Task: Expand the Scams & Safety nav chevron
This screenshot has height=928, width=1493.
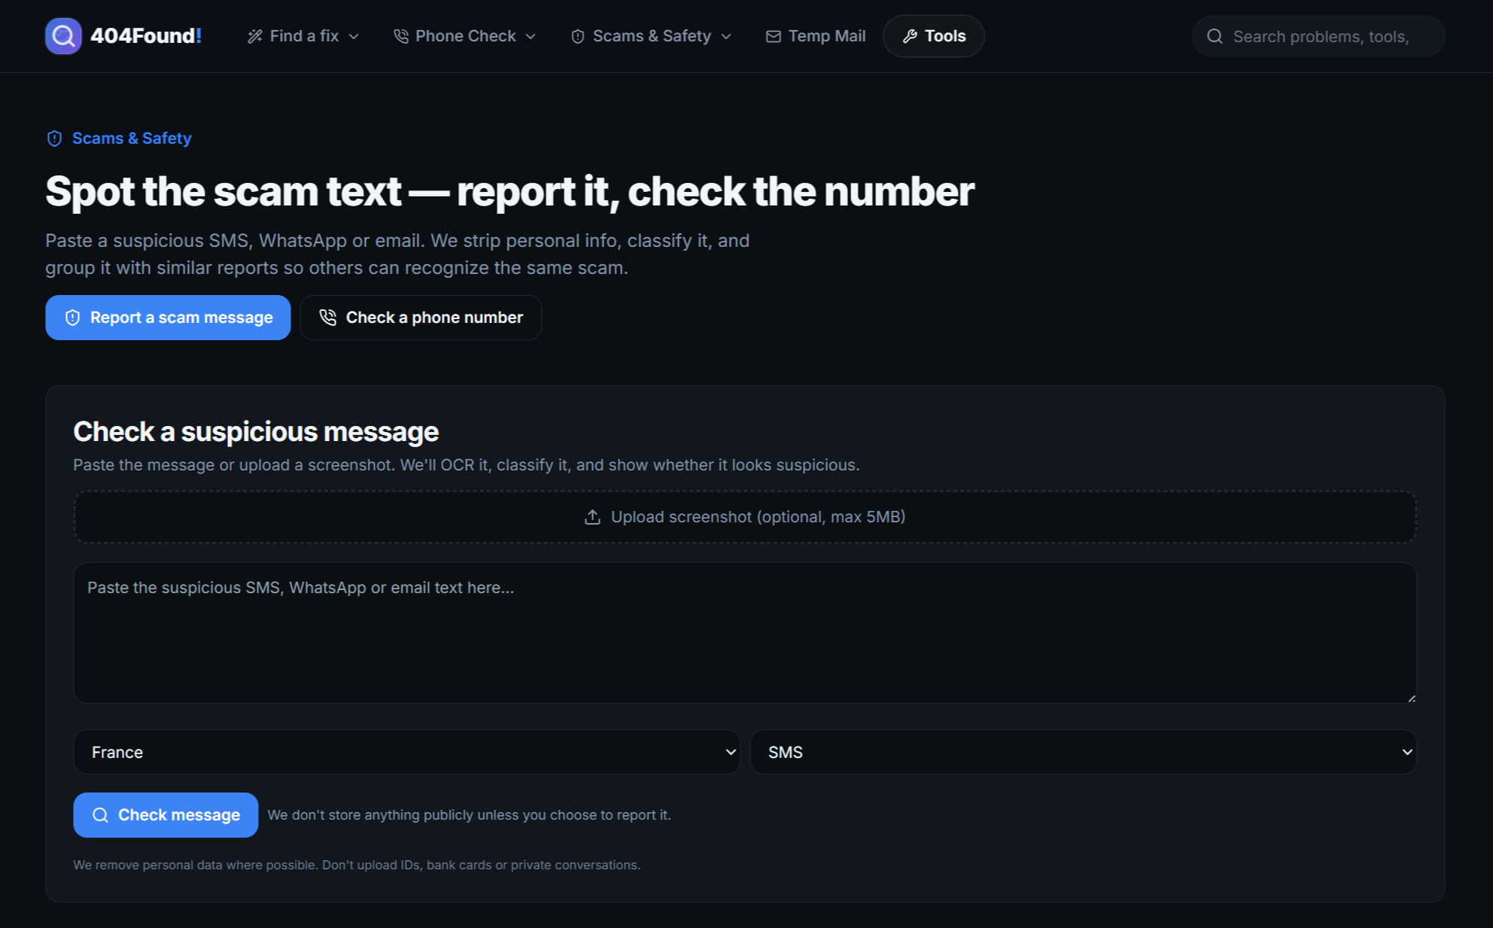Action: pos(726,36)
